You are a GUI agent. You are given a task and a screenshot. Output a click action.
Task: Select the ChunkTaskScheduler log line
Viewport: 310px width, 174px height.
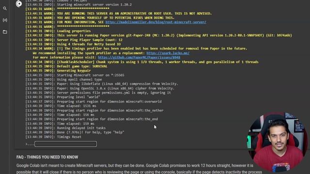[x=142, y=62]
